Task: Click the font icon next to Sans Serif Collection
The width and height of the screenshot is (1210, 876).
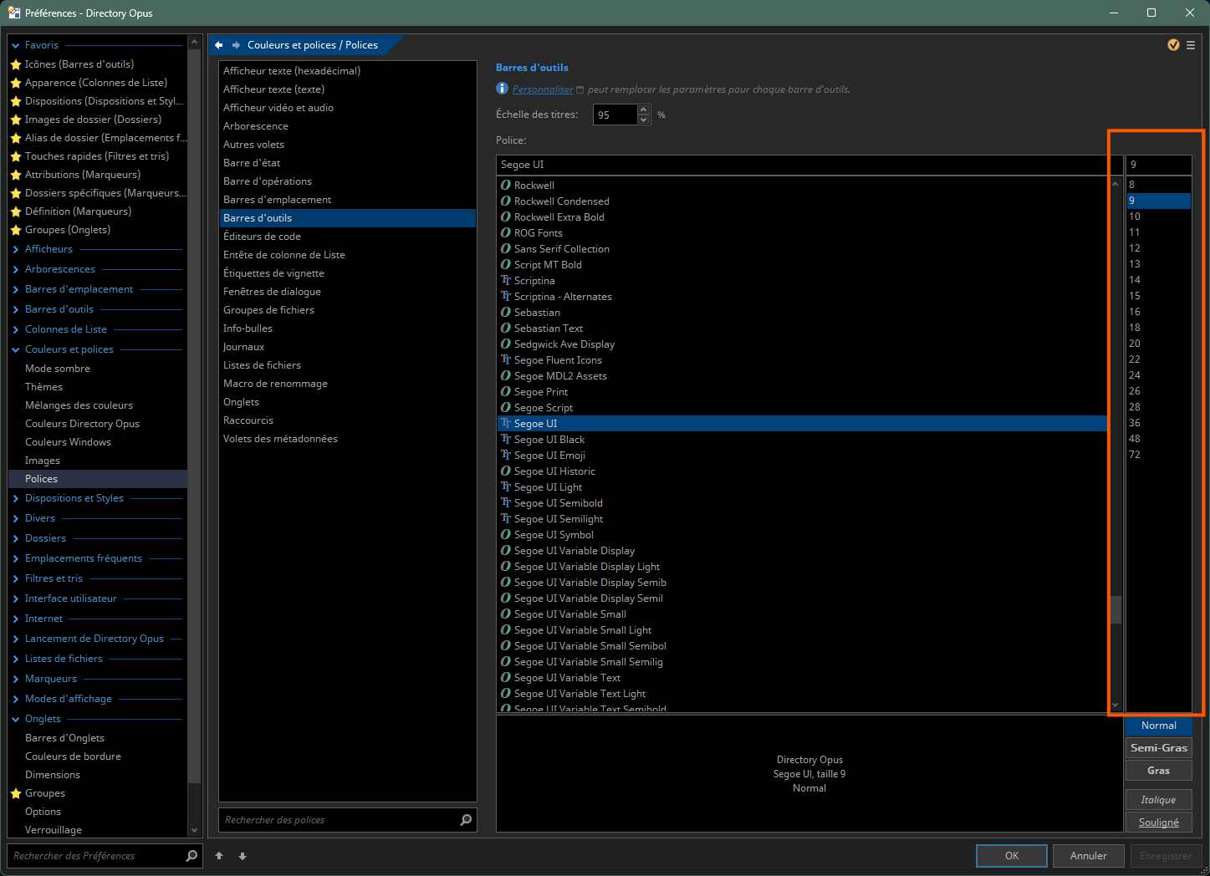Action: 506,249
